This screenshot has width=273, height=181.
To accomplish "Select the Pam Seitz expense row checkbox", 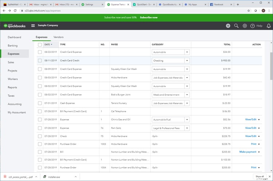I will (40, 128).
